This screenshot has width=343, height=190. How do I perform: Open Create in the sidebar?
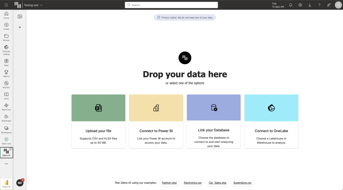pos(6,26)
